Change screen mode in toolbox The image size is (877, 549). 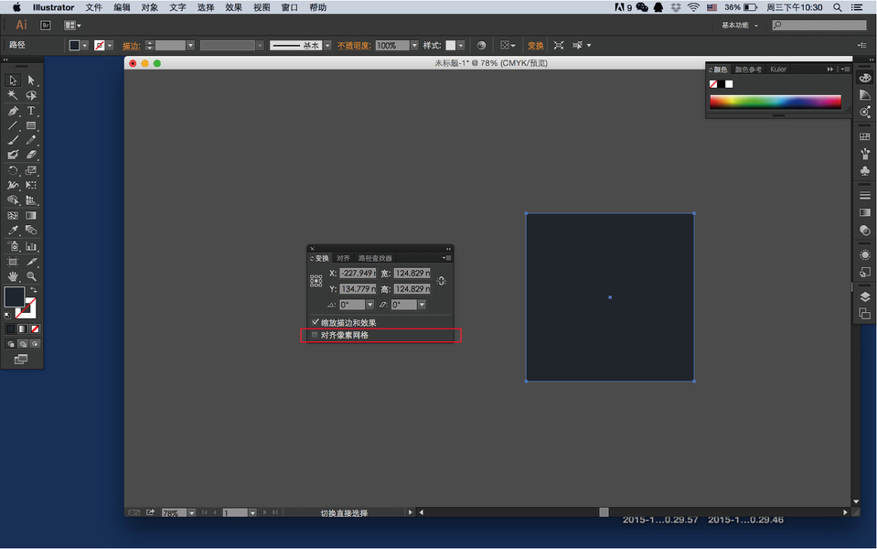[x=21, y=360]
